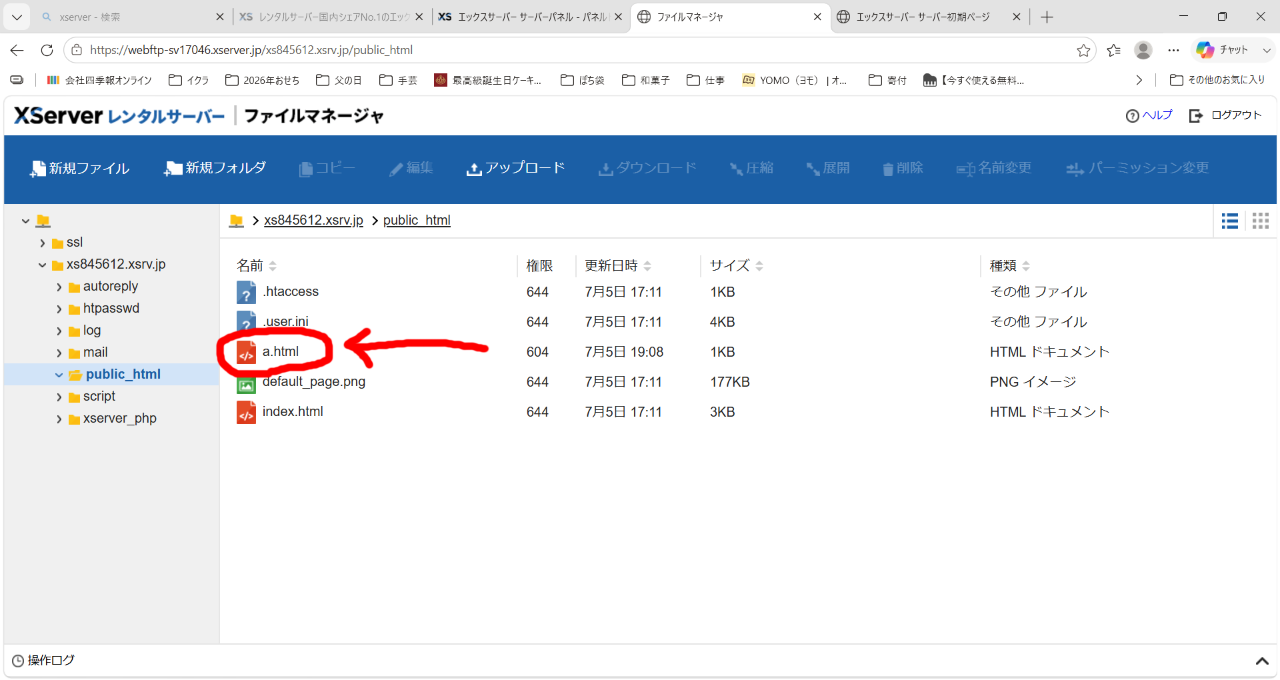Viewport: 1280px width, 680px height.
Task: Click the 新規ファイル toolbar button
Action: pyautogui.click(x=79, y=169)
